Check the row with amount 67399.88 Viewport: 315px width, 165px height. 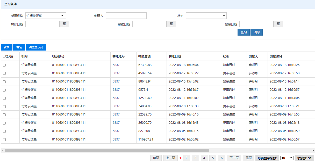[4, 65]
